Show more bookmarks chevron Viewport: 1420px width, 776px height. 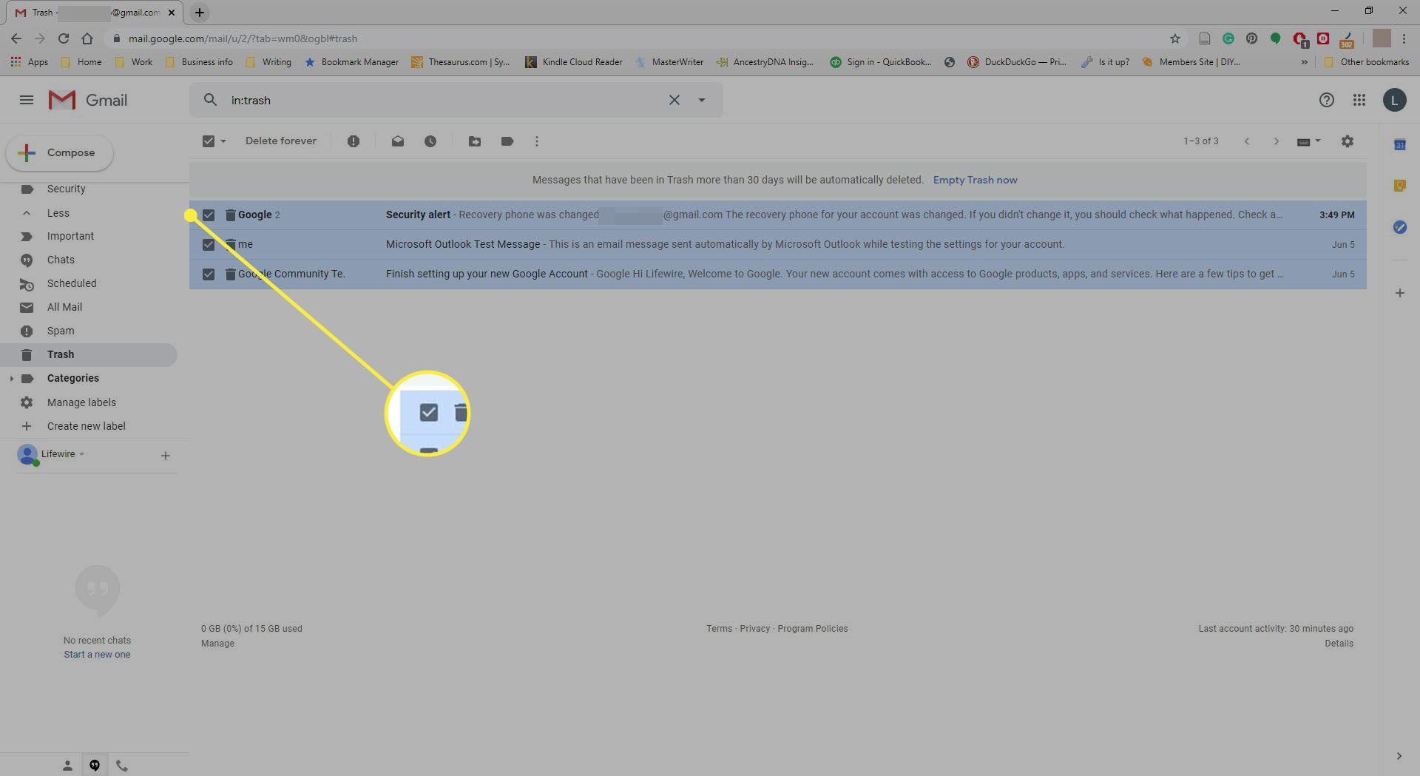pos(1304,62)
